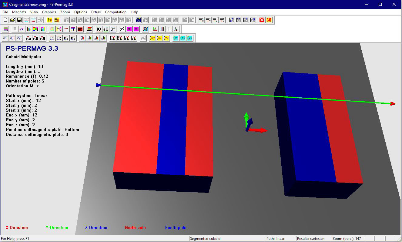This screenshot has height=242, width=402.
Task: Open the Extras menu
Action: pyautogui.click(x=96, y=12)
